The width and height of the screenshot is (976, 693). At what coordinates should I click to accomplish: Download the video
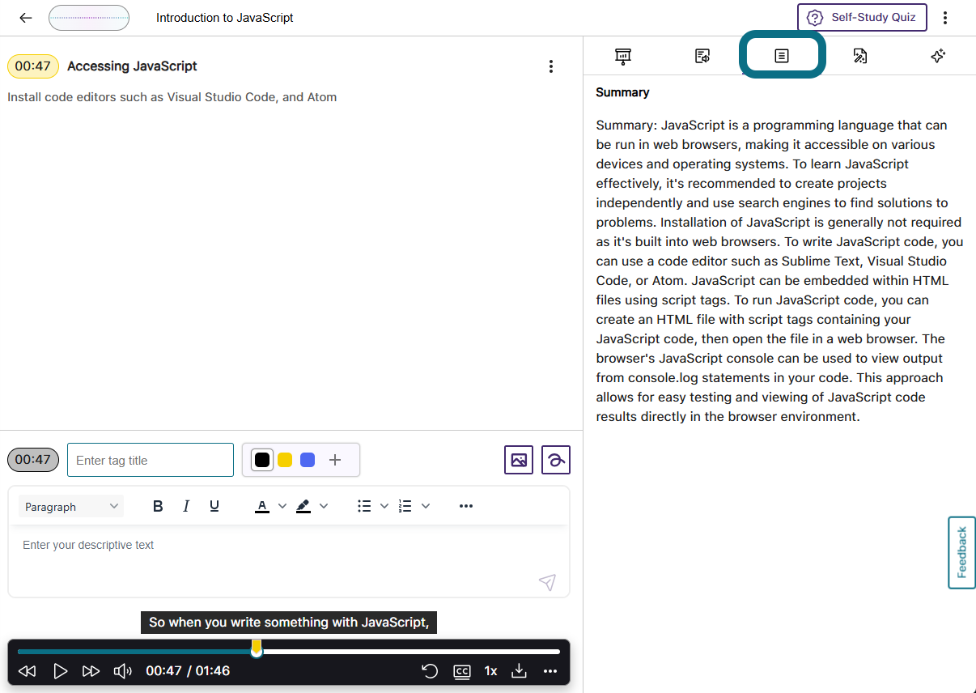tap(520, 671)
